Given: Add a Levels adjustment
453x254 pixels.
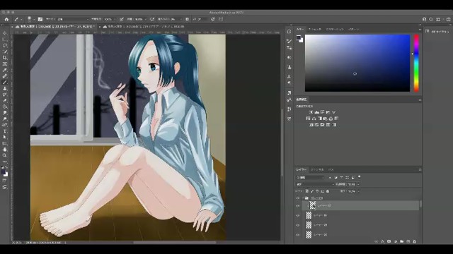Looking at the screenshot, I should click(316, 112).
